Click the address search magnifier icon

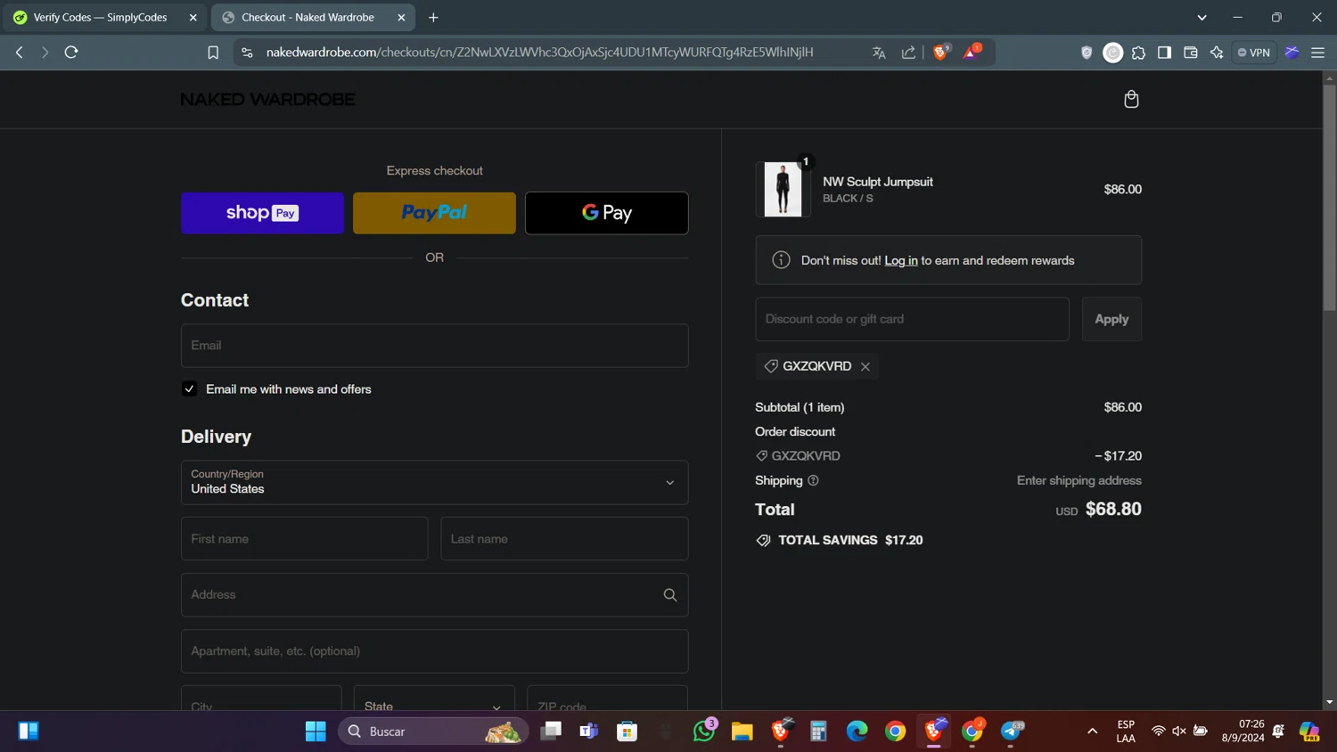point(670,595)
